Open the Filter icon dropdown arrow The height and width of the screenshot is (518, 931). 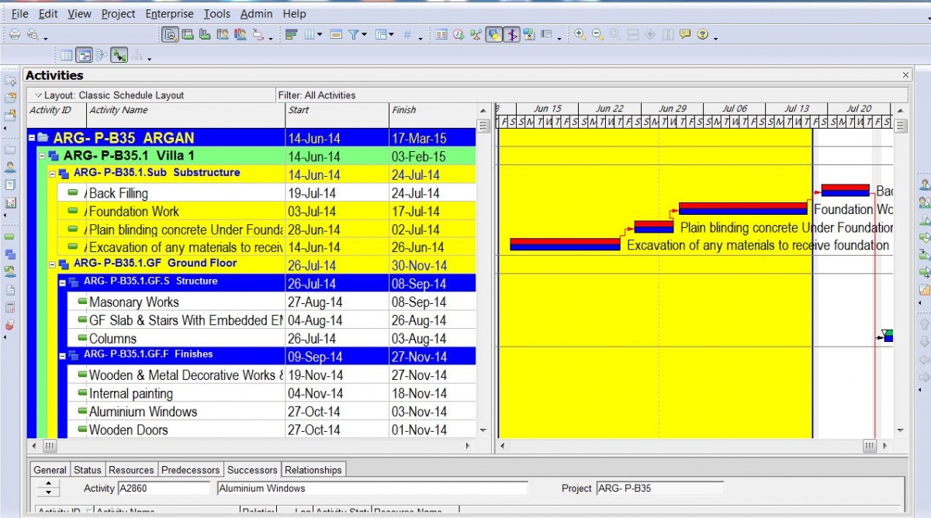(364, 34)
